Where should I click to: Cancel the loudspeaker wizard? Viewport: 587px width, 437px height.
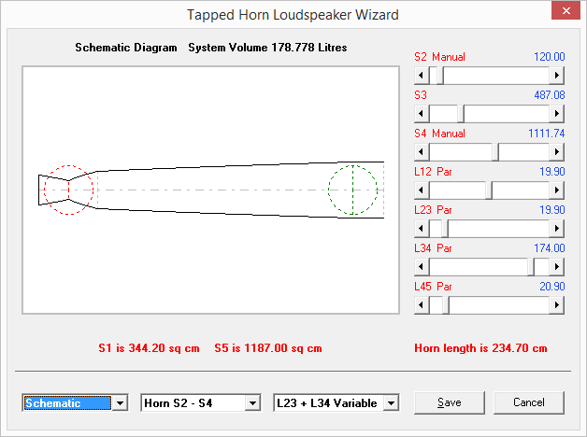click(x=529, y=402)
